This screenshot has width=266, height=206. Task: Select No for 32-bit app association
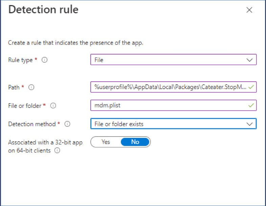pyautogui.click(x=135, y=142)
